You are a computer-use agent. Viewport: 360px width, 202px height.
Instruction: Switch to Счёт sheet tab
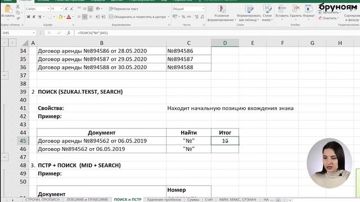(x=209, y=200)
